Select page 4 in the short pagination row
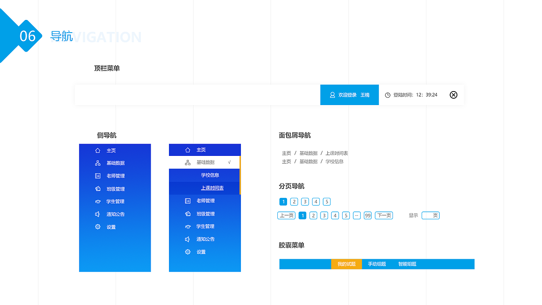This screenshot has width=542, height=305. click(316, 202)
